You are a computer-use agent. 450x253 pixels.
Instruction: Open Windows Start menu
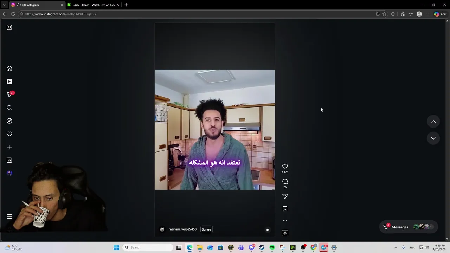coord(116,247)
